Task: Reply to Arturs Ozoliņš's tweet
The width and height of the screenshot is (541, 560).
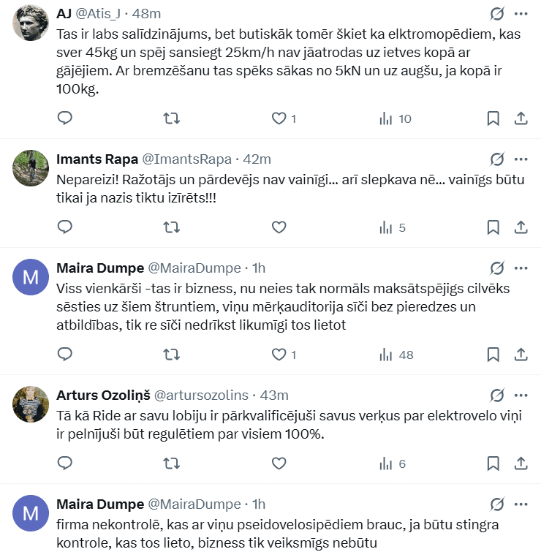Action: (65, 463)
